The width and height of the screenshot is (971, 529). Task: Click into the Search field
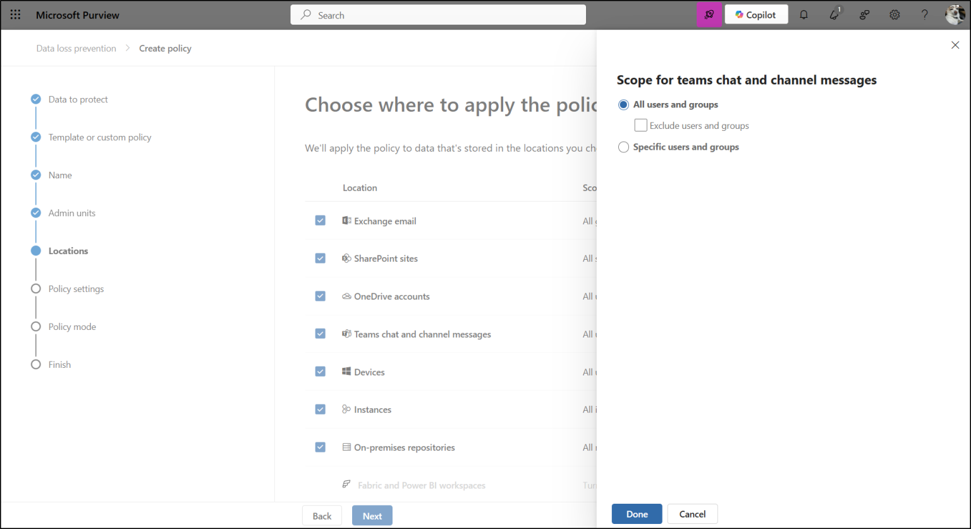coord(438,15)
